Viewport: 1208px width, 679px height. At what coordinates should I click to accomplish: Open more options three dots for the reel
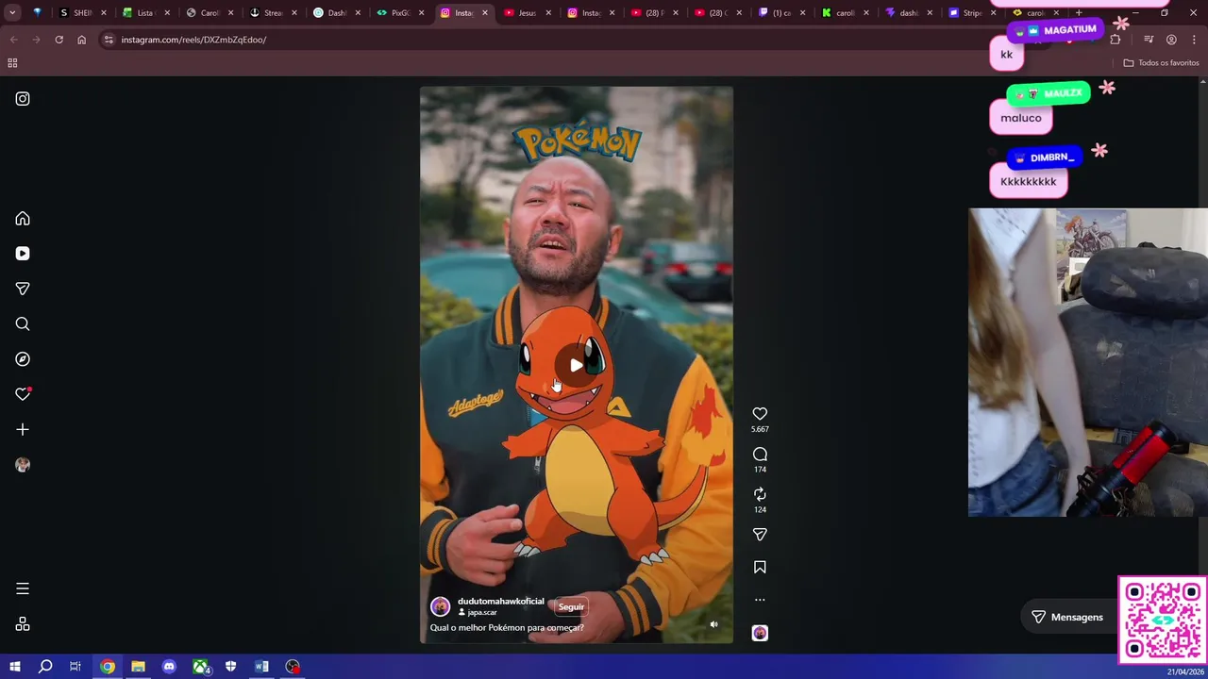click(x=760, y=600)
